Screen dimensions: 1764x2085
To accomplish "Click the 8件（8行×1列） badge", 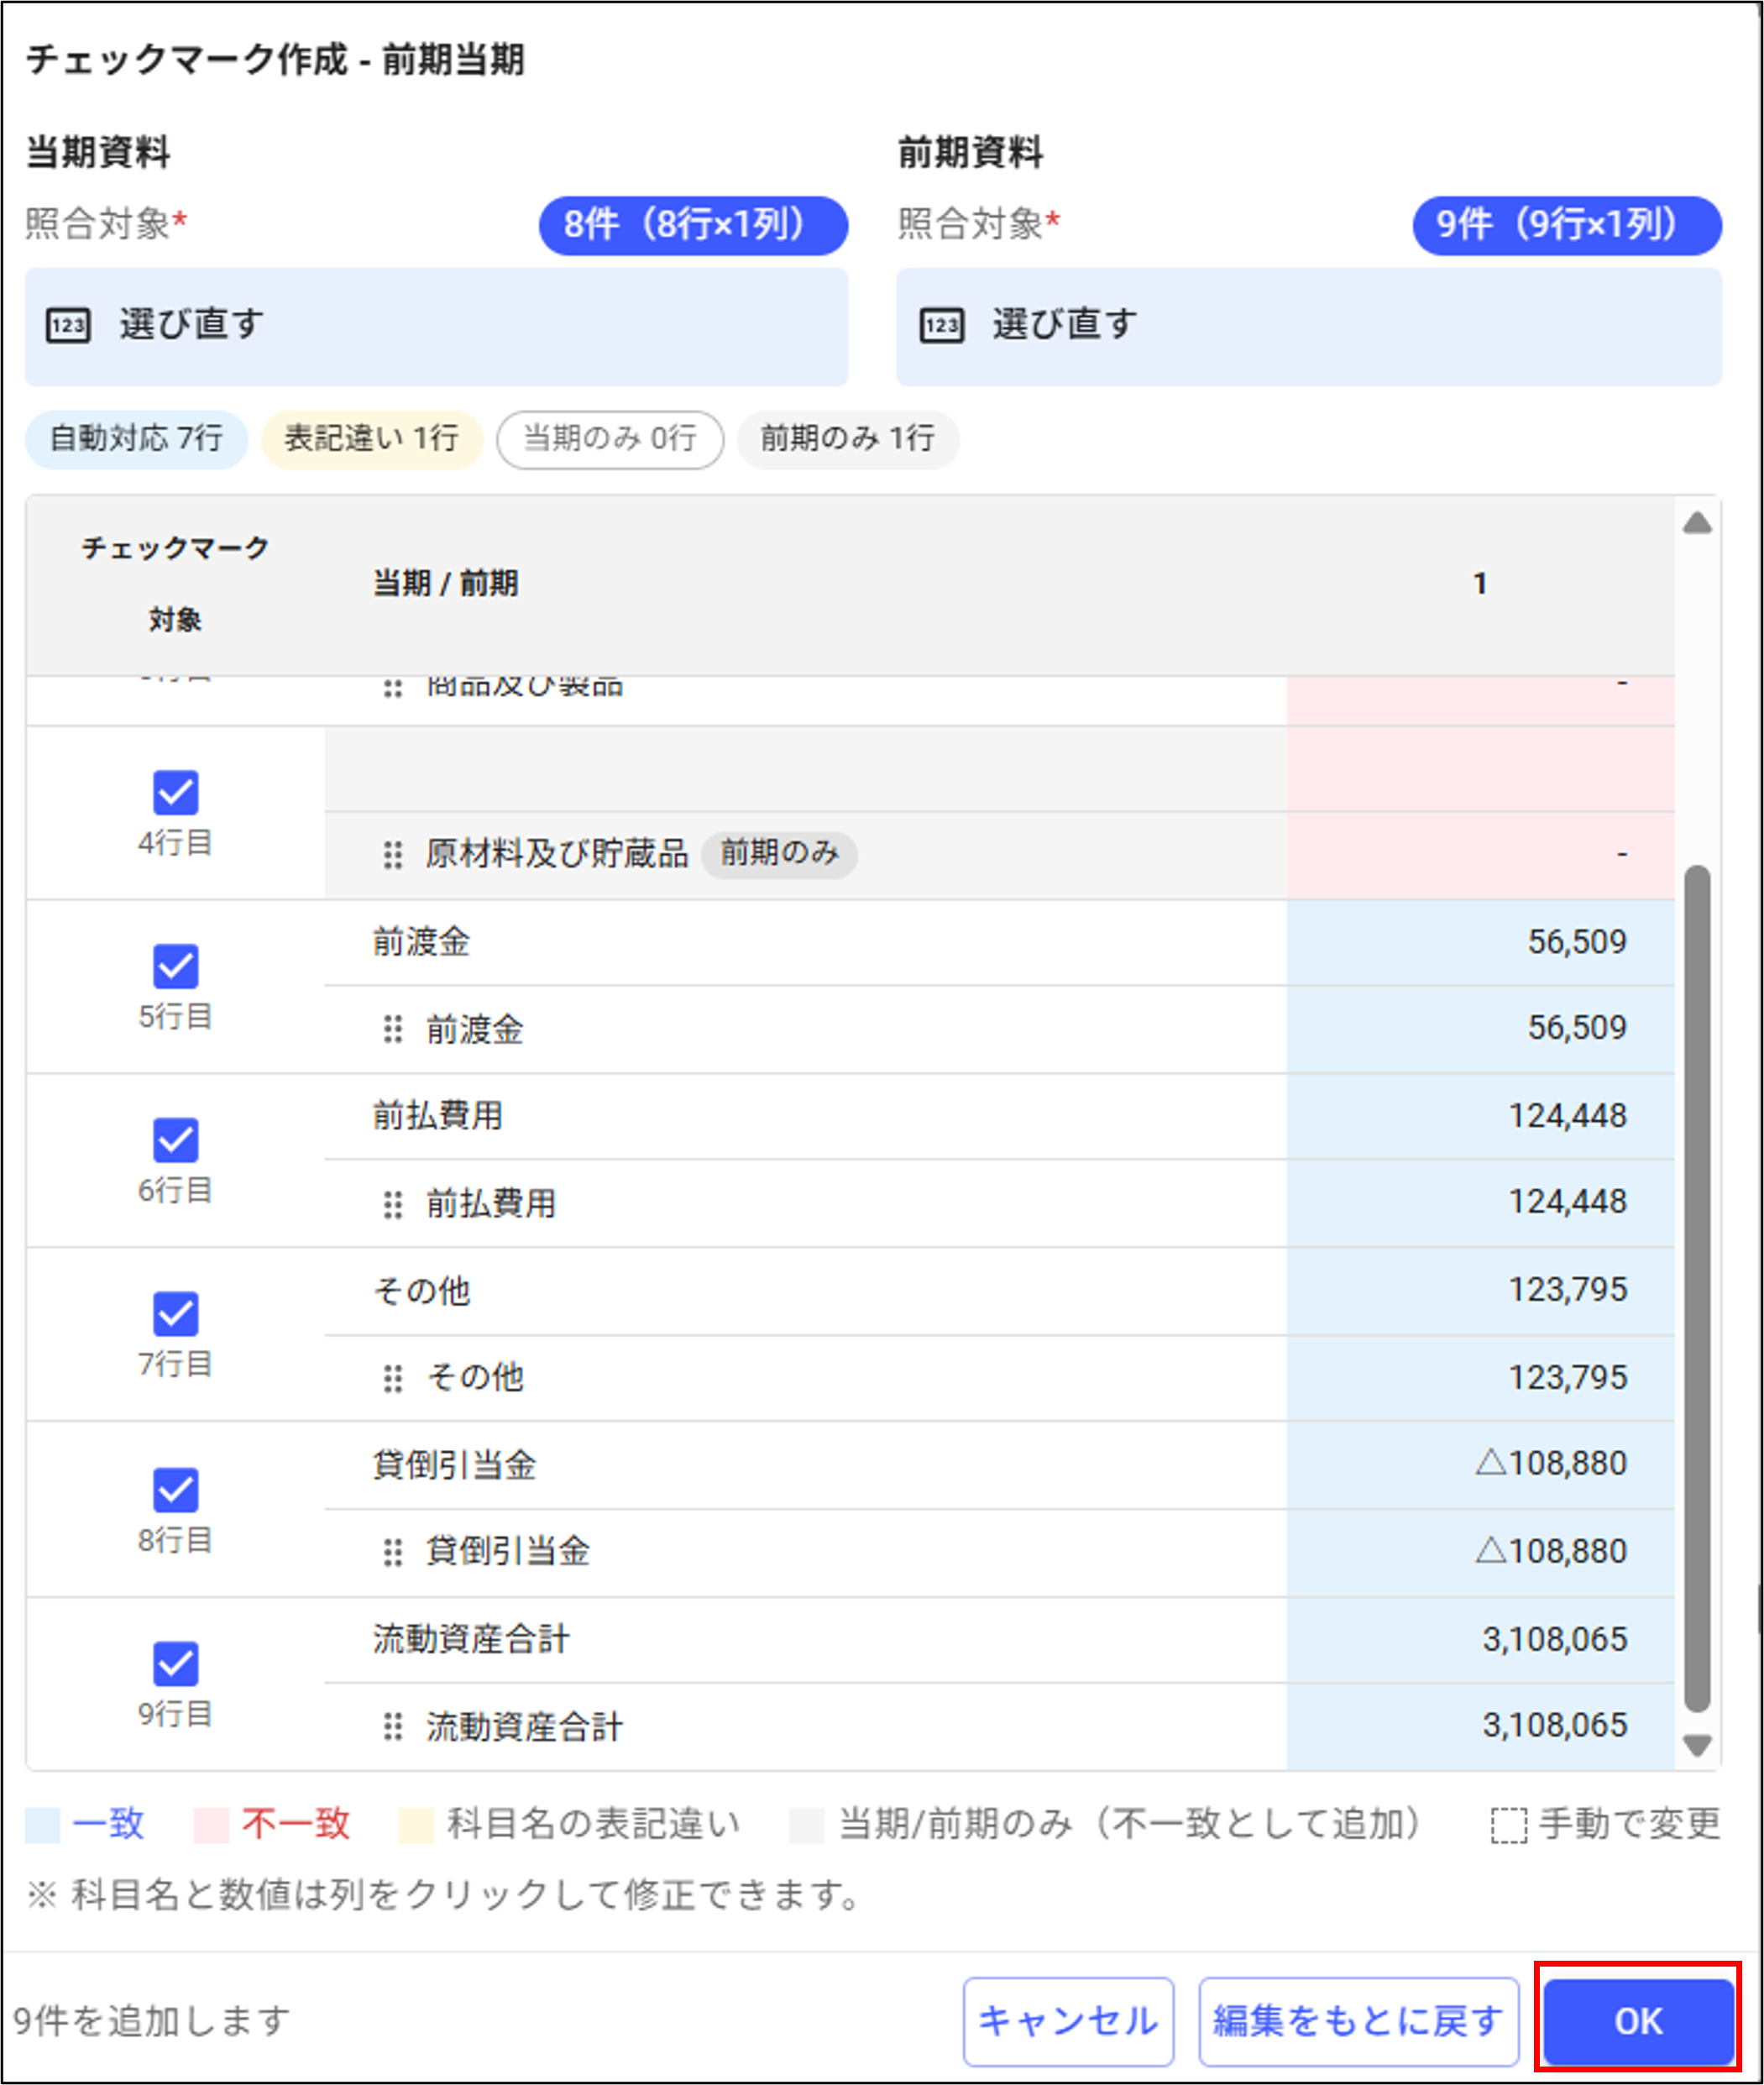I will pyautogui.click(x=693, y=225).
